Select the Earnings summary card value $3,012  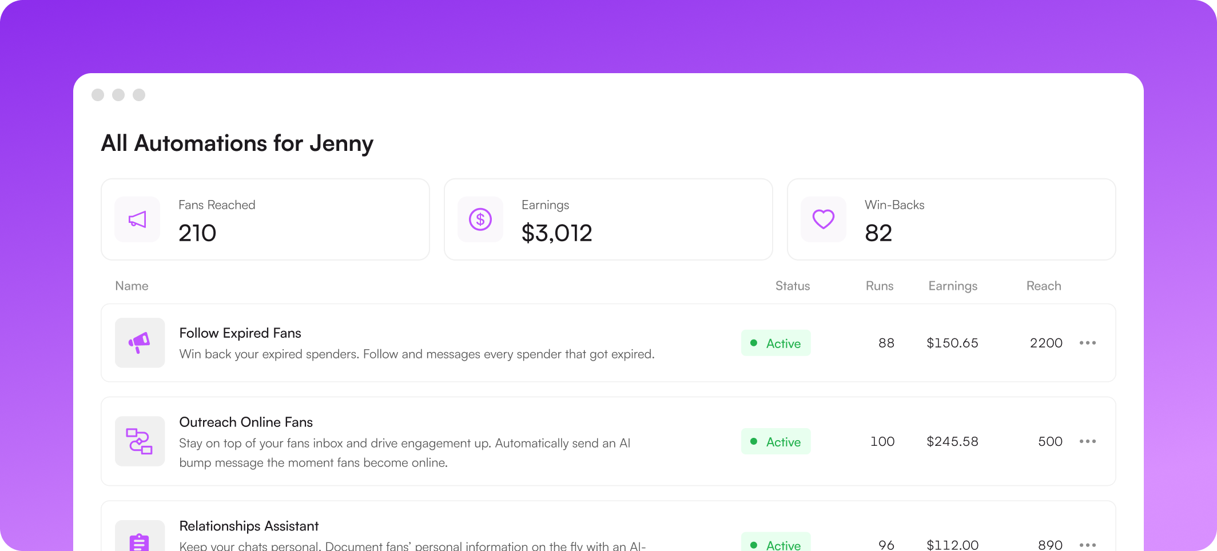(x=557, y=233)
